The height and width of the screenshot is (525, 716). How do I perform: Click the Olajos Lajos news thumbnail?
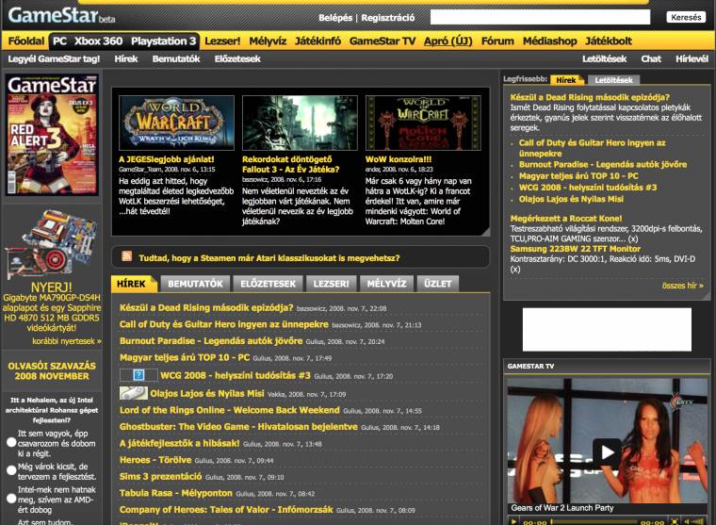(134, 393)
